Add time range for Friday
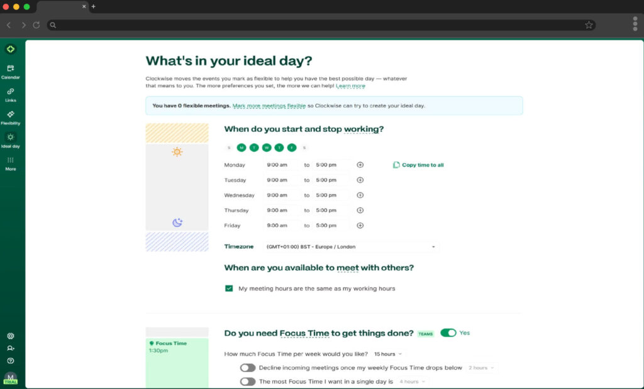This screenshot has width=644, height=389. click(360, 225)
